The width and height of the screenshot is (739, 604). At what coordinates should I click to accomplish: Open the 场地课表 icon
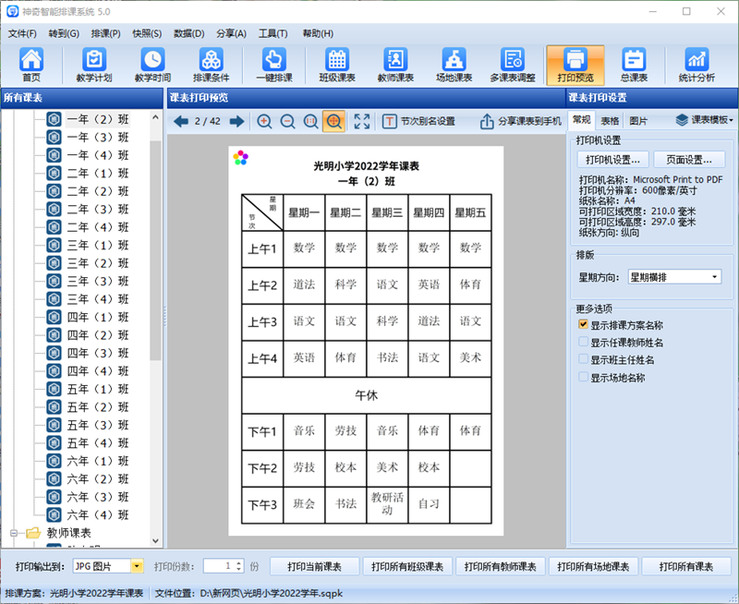click(454, 65)
